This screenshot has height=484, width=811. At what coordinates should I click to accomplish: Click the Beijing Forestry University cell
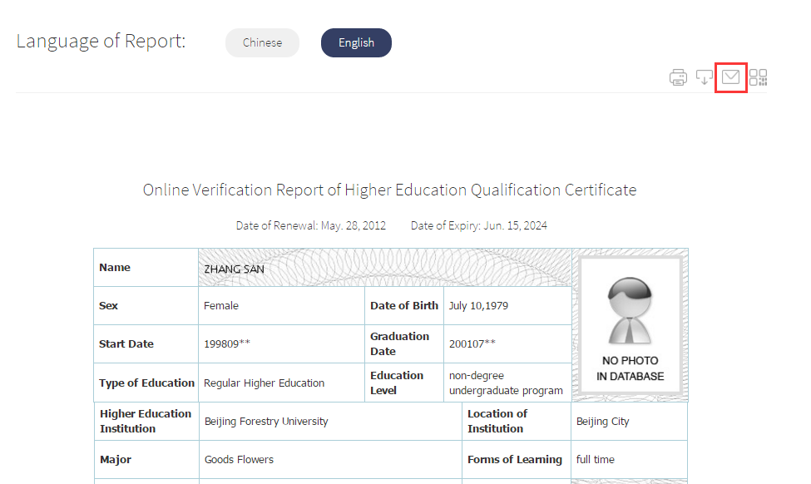[330, 422]
